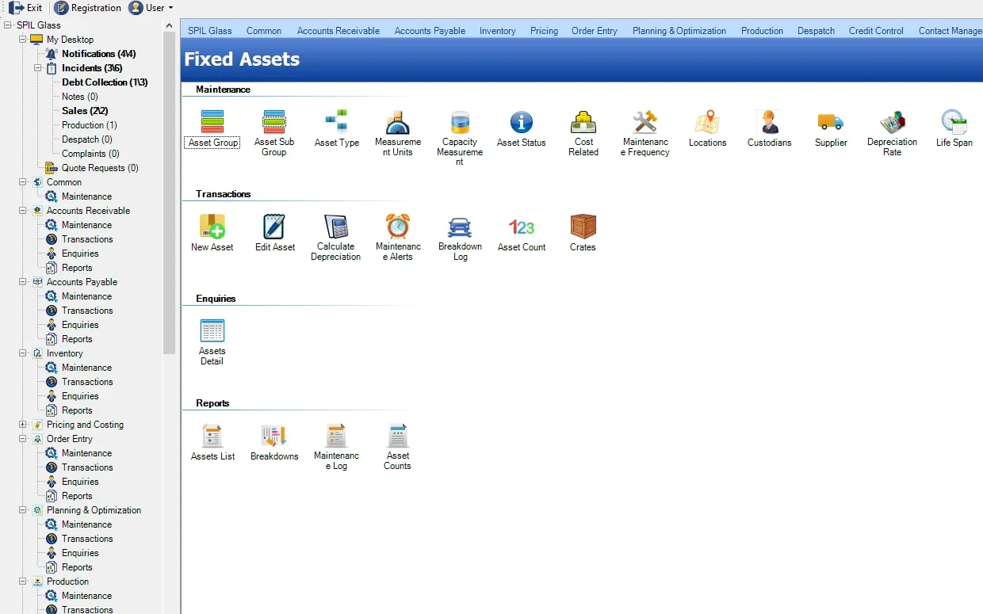The width and height of the screenshot is (983, 614).
Task: Select Debt Collection (1\3) item
Action: click(x=105, y=82)
